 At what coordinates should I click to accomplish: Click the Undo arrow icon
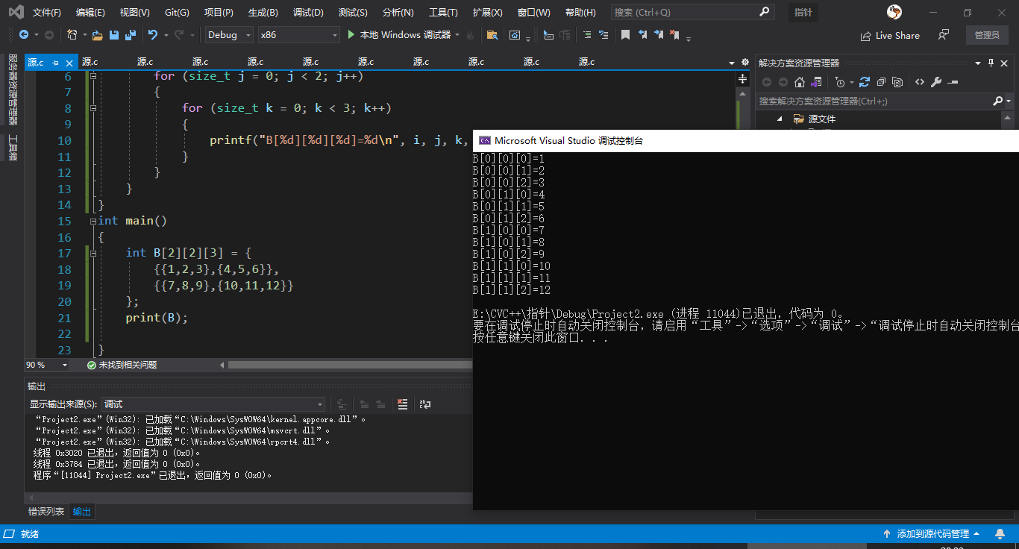click(153, 35)
